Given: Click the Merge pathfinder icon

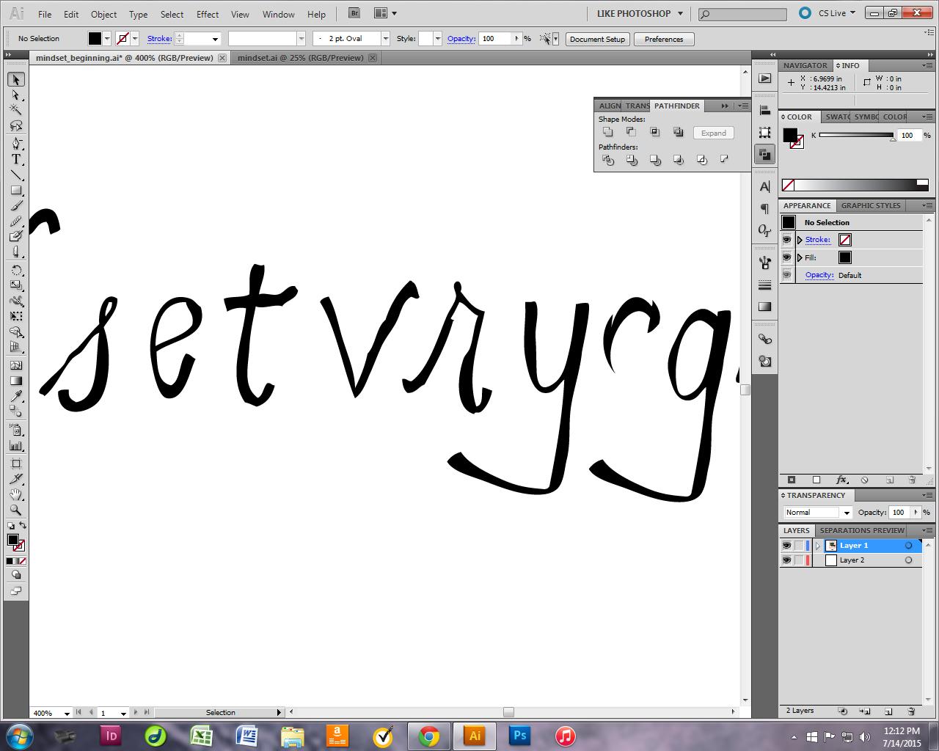Looking at the screenshot, I should tap(654, 159).
